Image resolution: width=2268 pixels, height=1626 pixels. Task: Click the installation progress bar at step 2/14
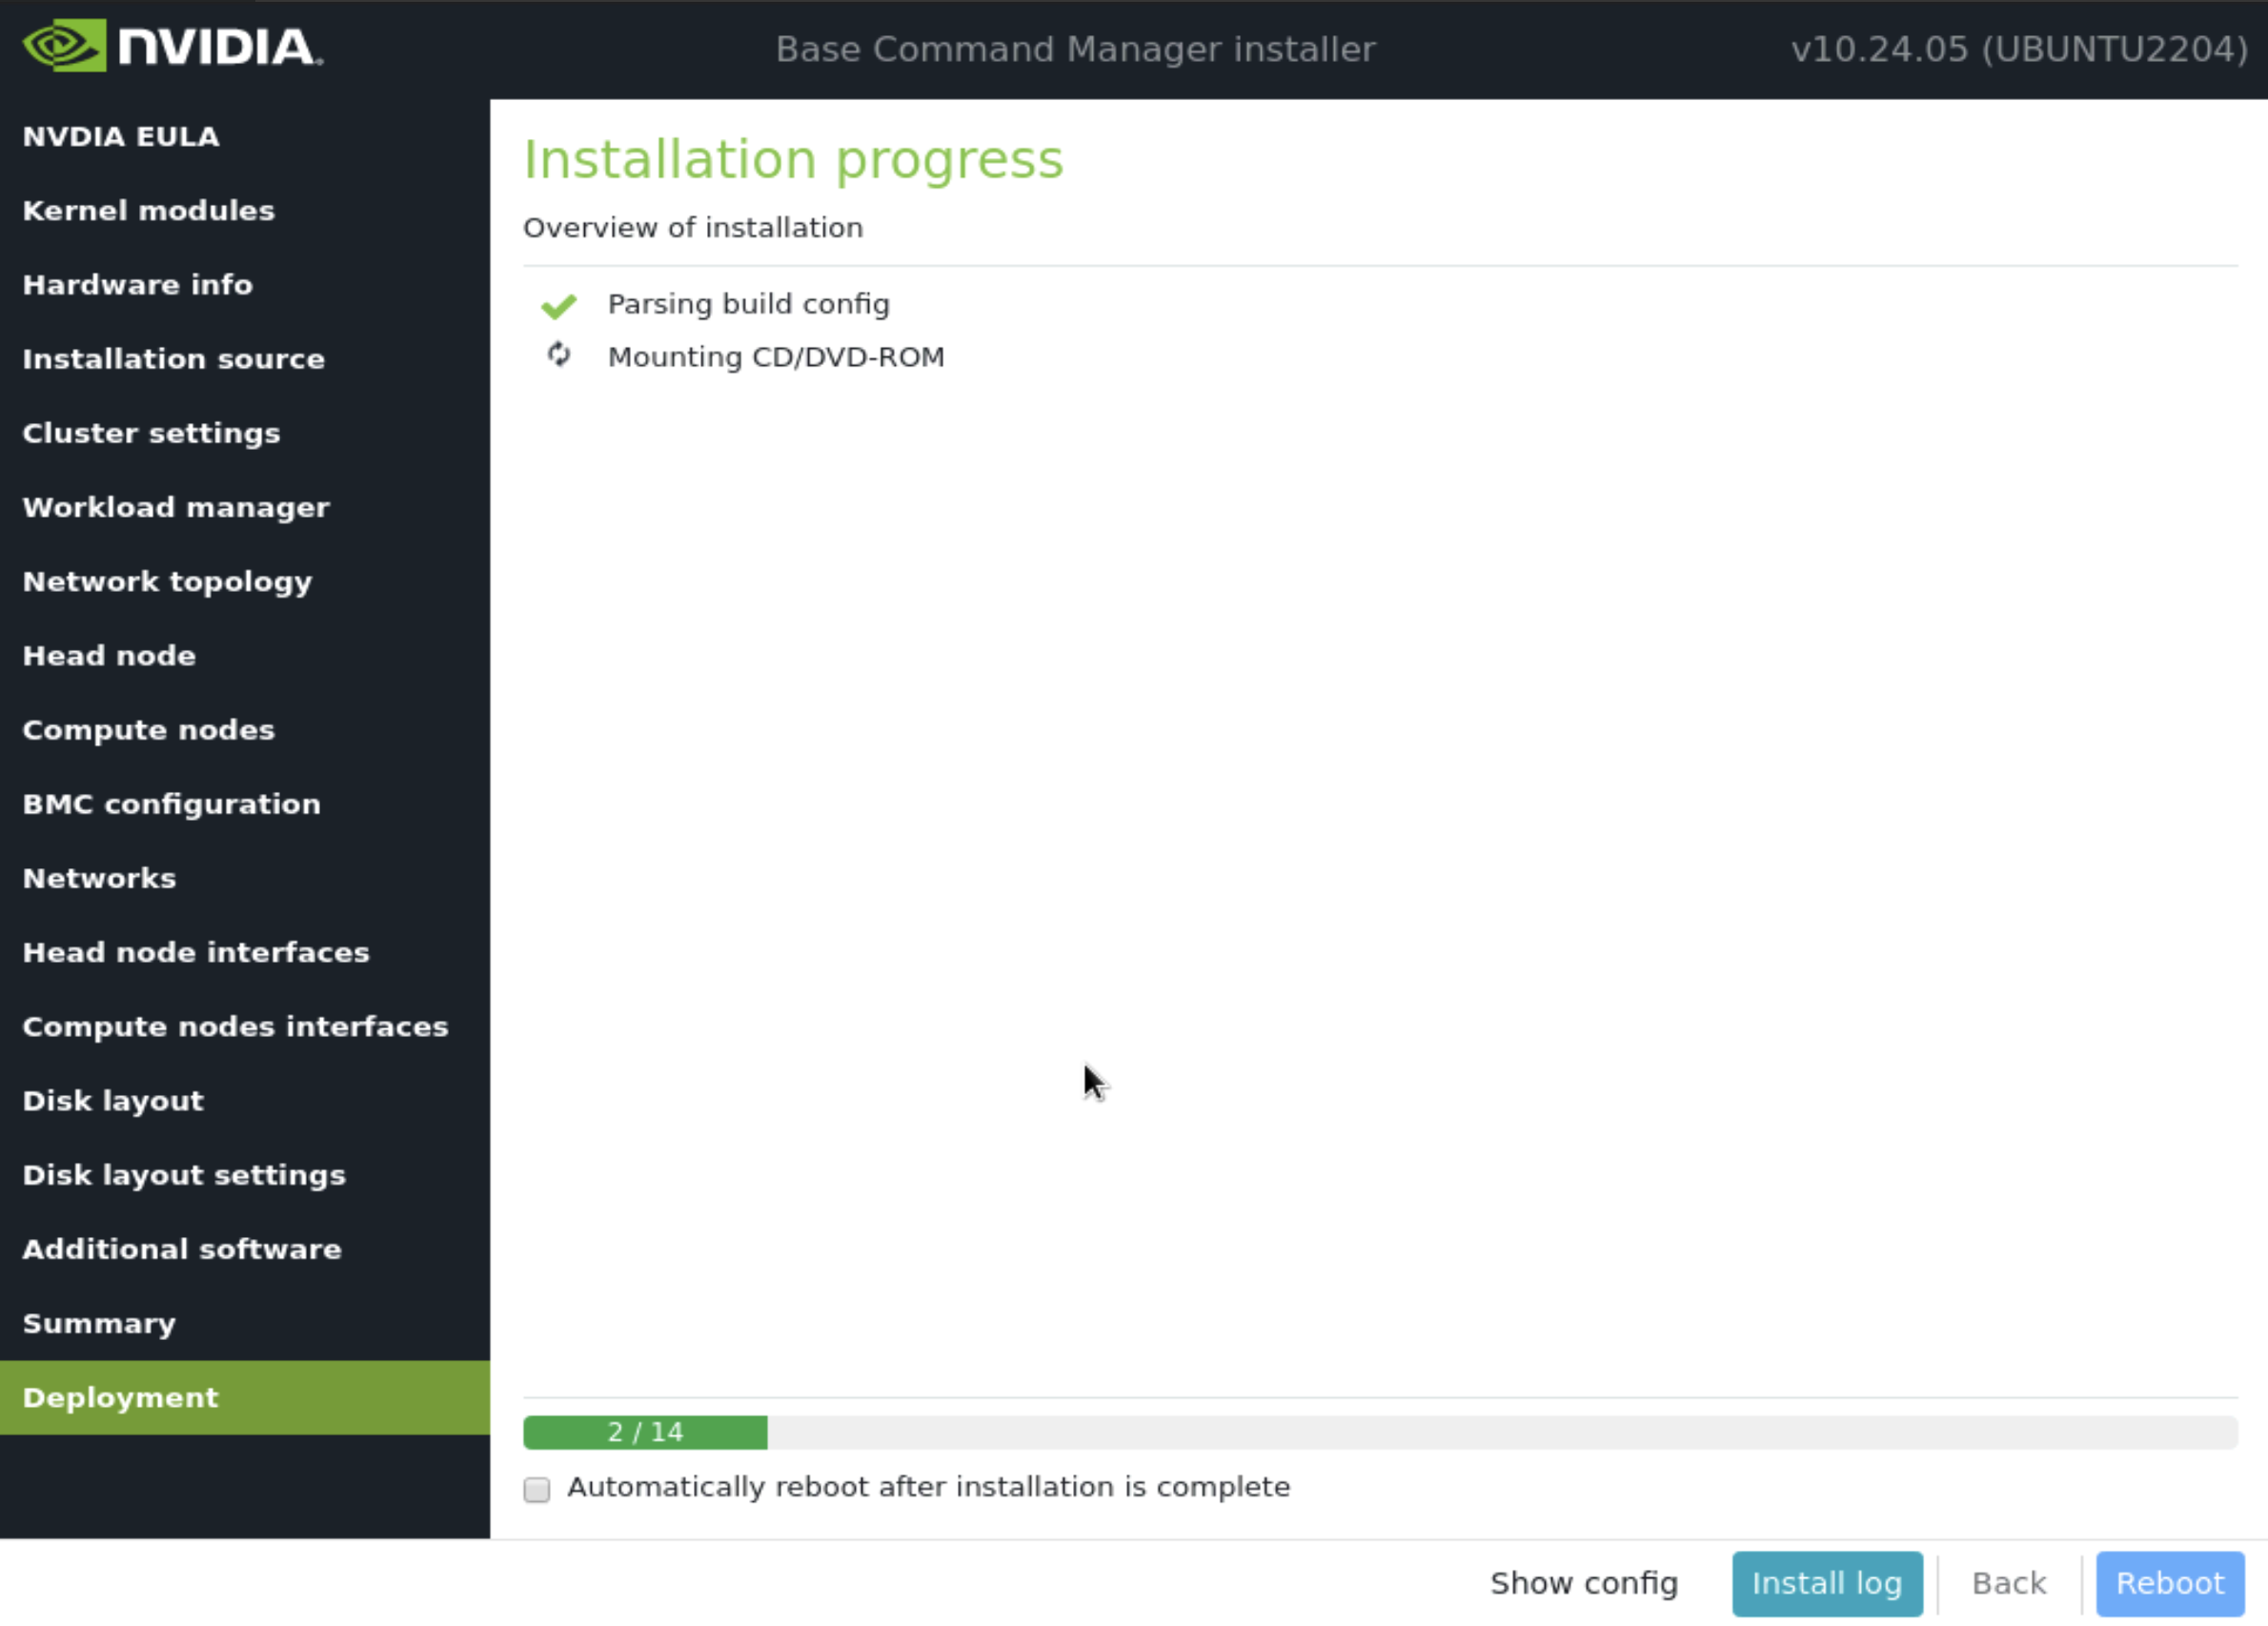click(x=644, y=1431)
